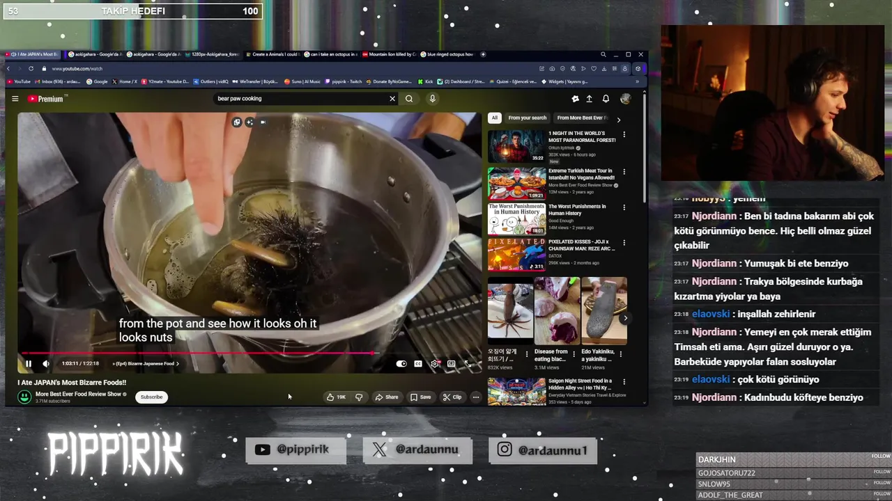The height and width of the screenshot is (501, 892).
Task: Clear the search query with X
Action: coord(392,99)
